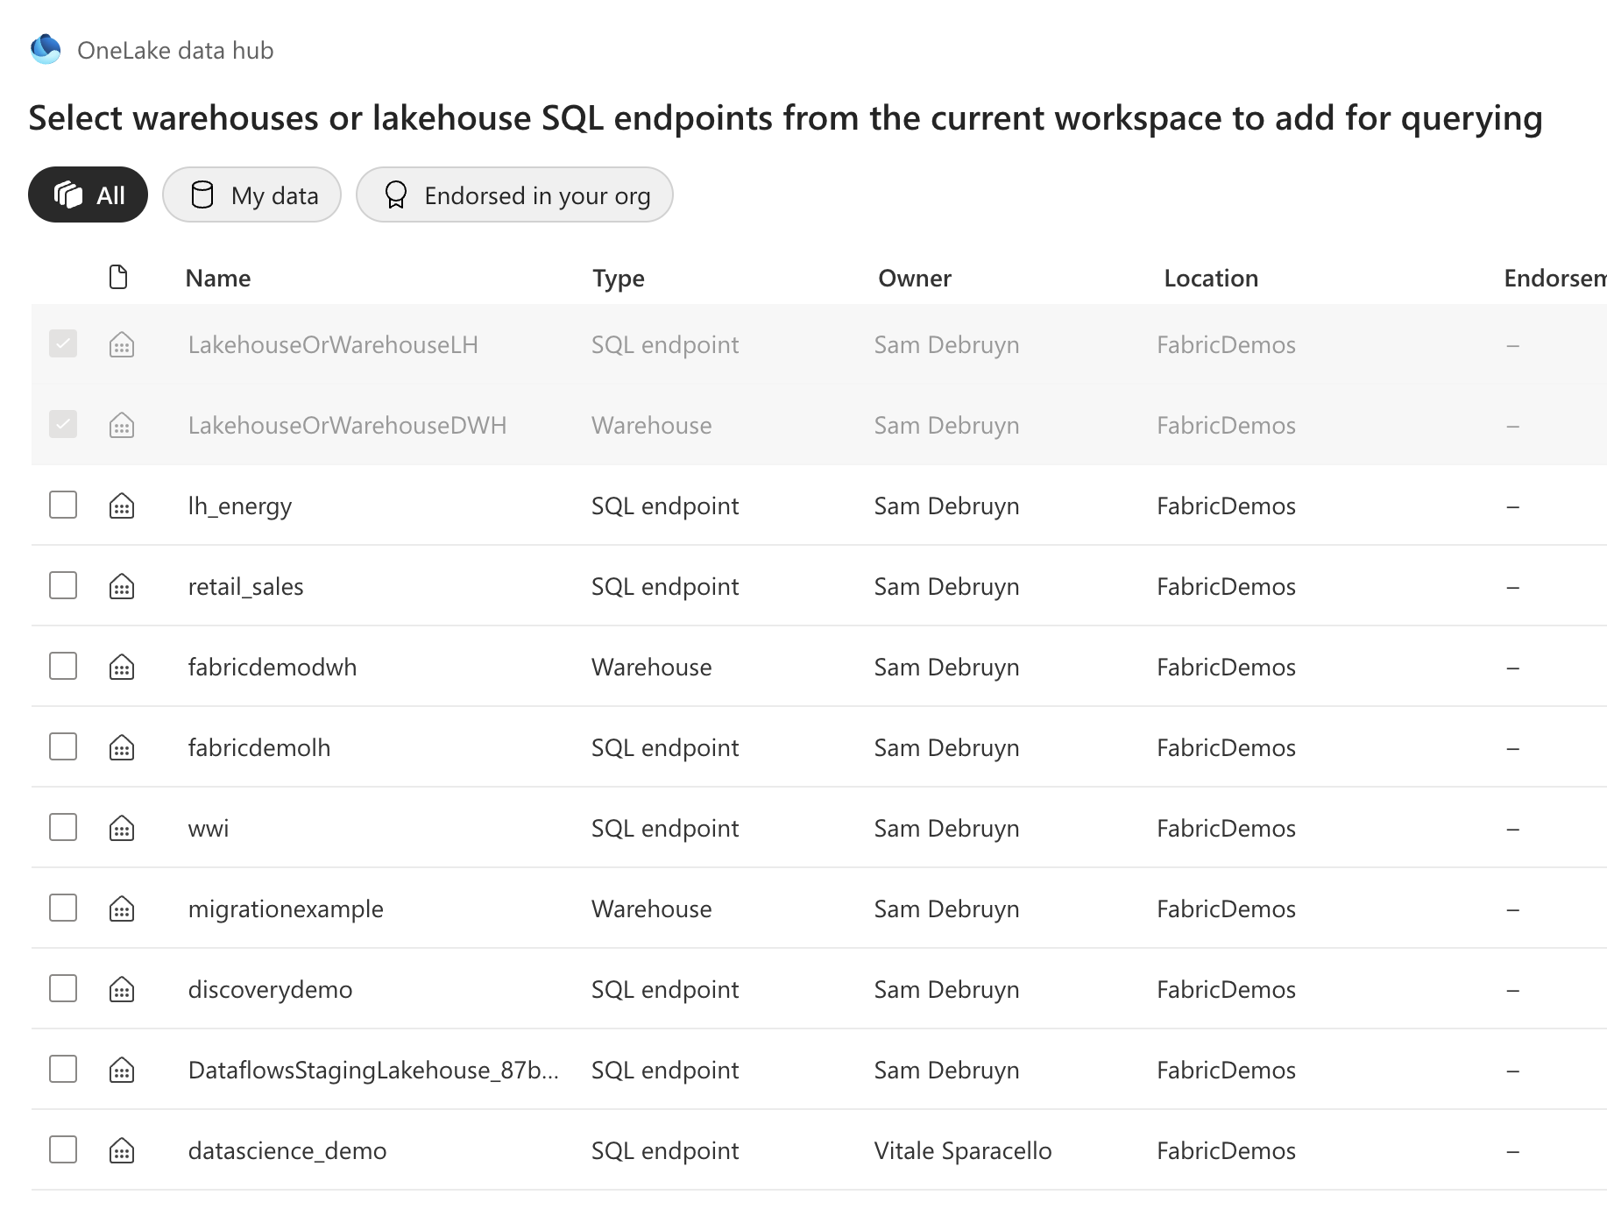
Task: Click the Type column header
Action: point(618,278)
